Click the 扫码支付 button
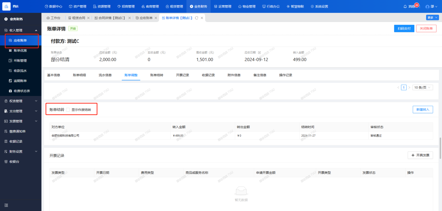 point(404,29)
